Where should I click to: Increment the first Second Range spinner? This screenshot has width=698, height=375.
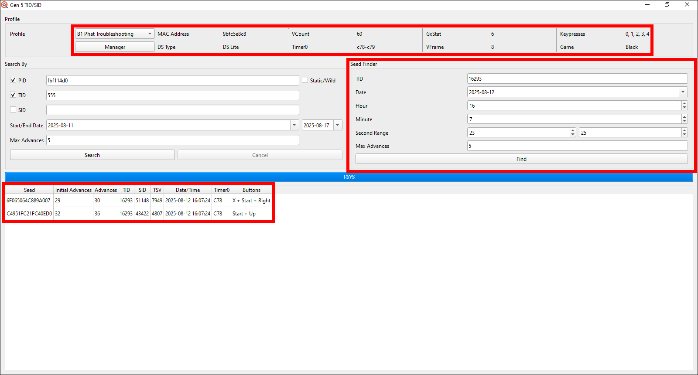(572, 130)
